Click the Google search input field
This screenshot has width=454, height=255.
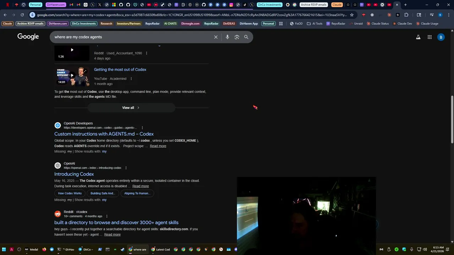point(131,37)
